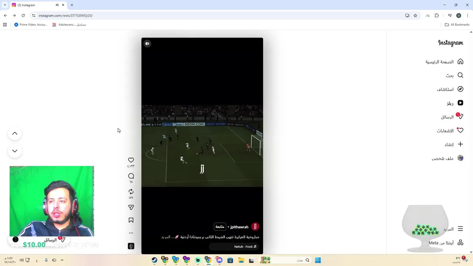Open الرسائل messages in sidebar

(x=452, y=117)
